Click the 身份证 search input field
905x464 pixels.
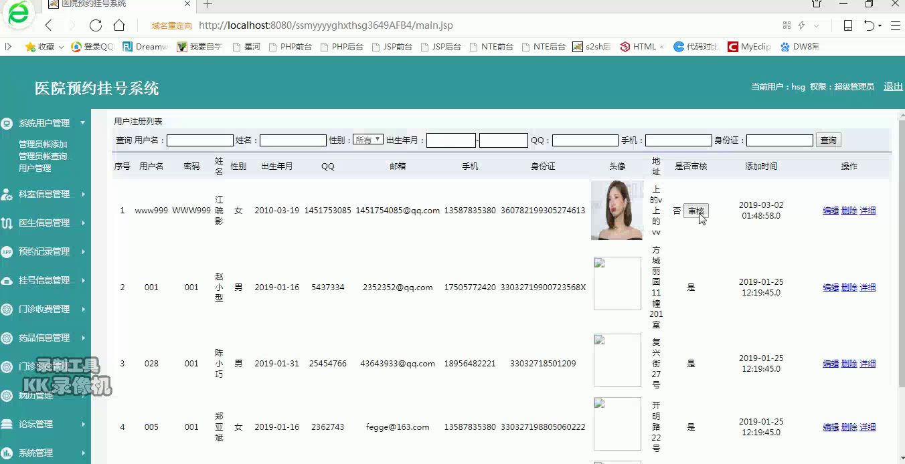point(780,140)
